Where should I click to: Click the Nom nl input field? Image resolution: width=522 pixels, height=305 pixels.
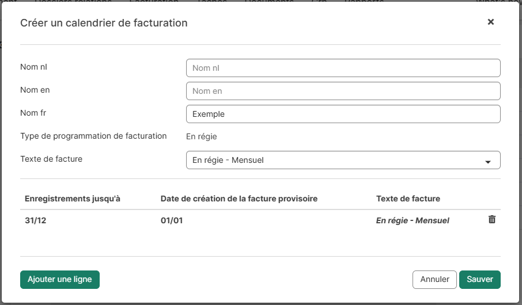point(343,68)
